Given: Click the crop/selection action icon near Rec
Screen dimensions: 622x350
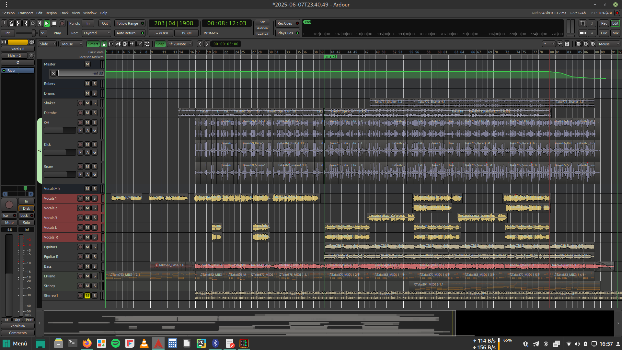Looking at the screenshot, I should pyautogui.click(x=583, y=23).
